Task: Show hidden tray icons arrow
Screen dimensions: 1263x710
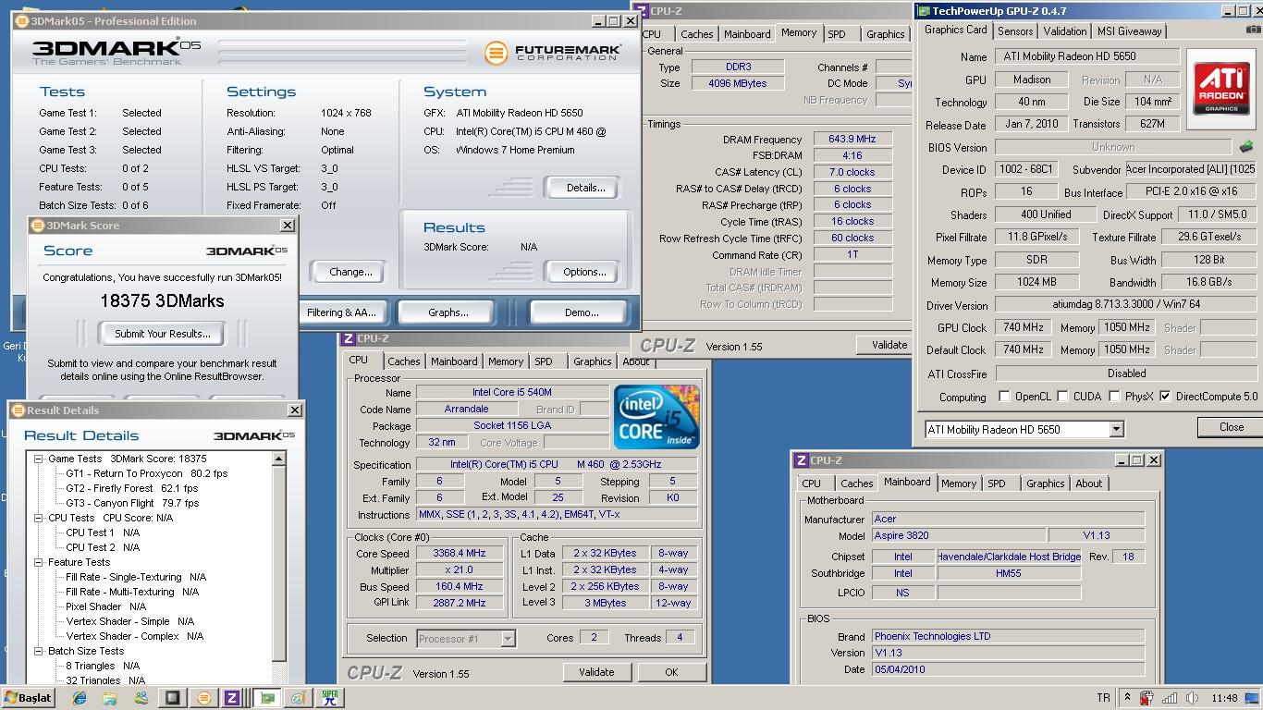Action: pos(1127,698)
